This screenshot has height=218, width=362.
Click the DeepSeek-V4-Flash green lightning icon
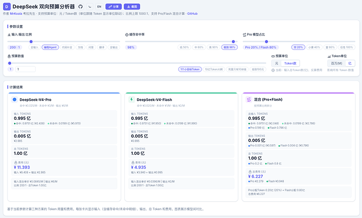tap(132, 99)
